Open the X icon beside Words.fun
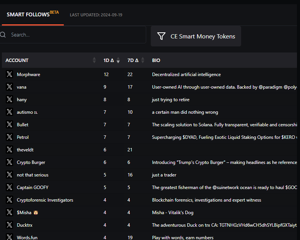 coord(9,237)
